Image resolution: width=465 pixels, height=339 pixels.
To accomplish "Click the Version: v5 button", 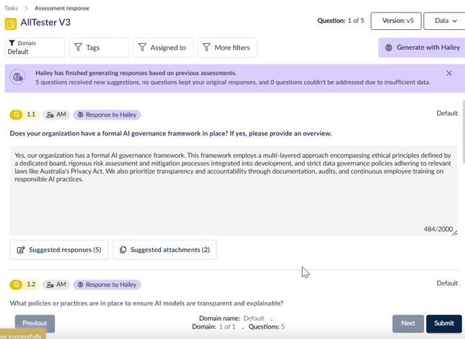I will click(x=396, y=21).
